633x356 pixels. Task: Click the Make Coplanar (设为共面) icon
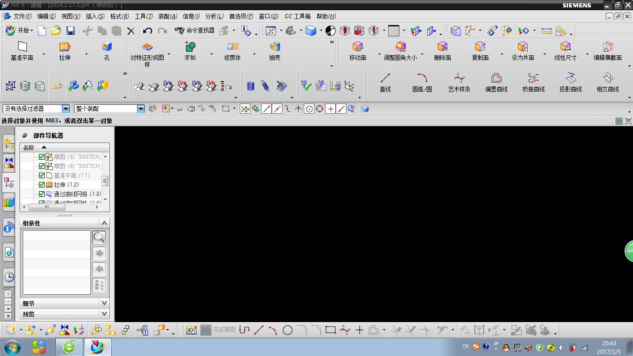(x=523, y=46)
